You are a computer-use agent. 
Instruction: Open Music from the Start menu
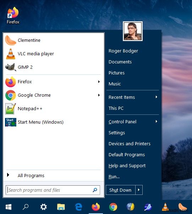[115, 84]
